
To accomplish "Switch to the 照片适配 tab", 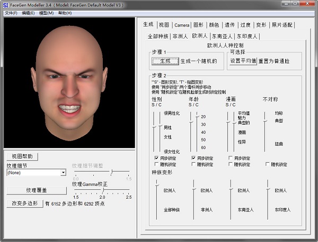I will click(x=281, y=25).
